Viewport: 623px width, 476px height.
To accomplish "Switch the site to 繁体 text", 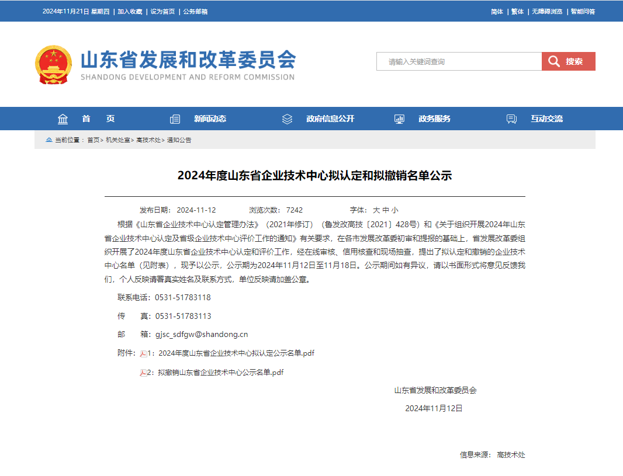I will [x=517, y=12].
